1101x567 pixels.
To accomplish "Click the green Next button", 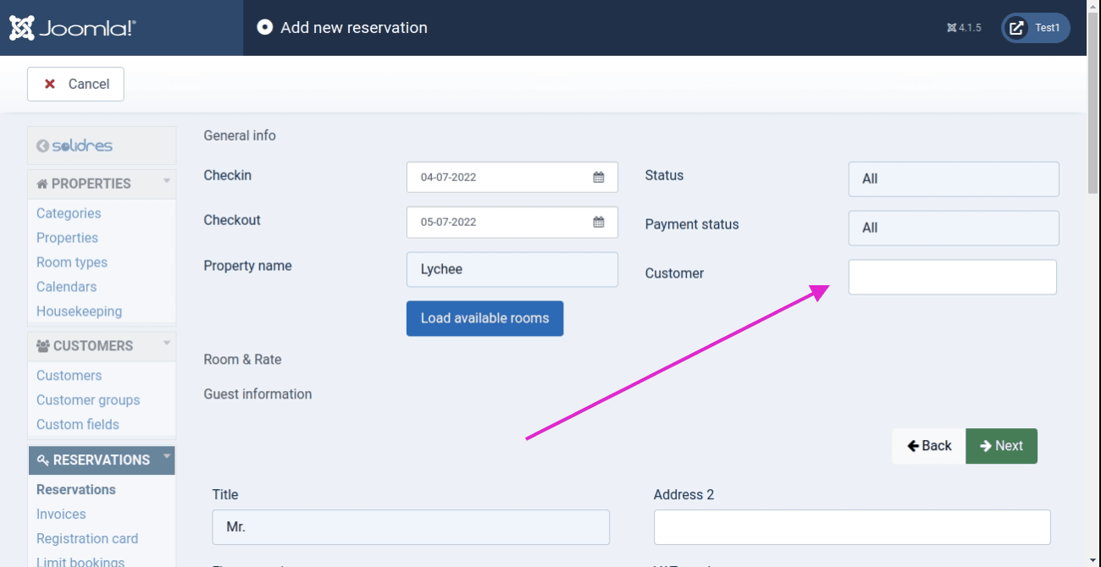I will [x=1001, y=446].
